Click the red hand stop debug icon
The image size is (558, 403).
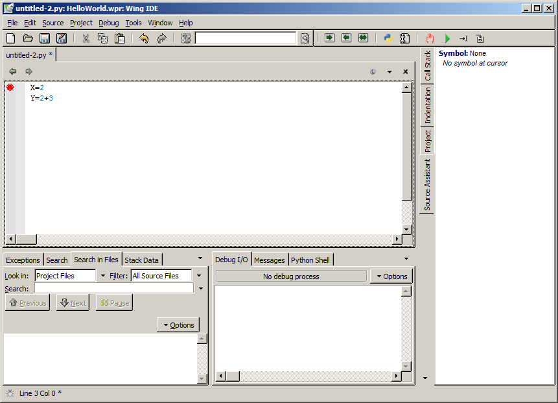[x=430, y=38]
